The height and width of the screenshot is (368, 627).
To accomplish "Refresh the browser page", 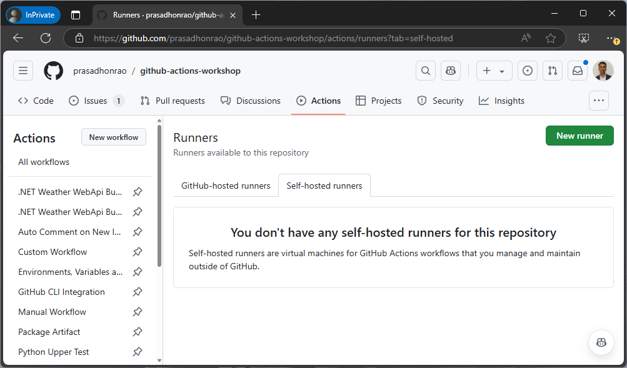I will coord(46,38).
